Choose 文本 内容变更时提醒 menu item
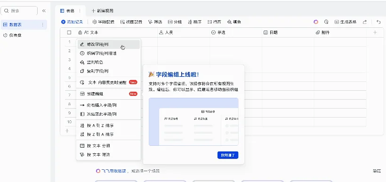Image resolution: width=386 pixels, height=182 pixels. (109, 82)
